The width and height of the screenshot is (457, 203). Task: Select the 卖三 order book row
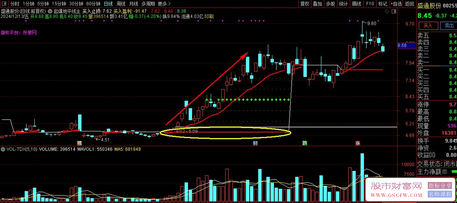tap(437, 49)
